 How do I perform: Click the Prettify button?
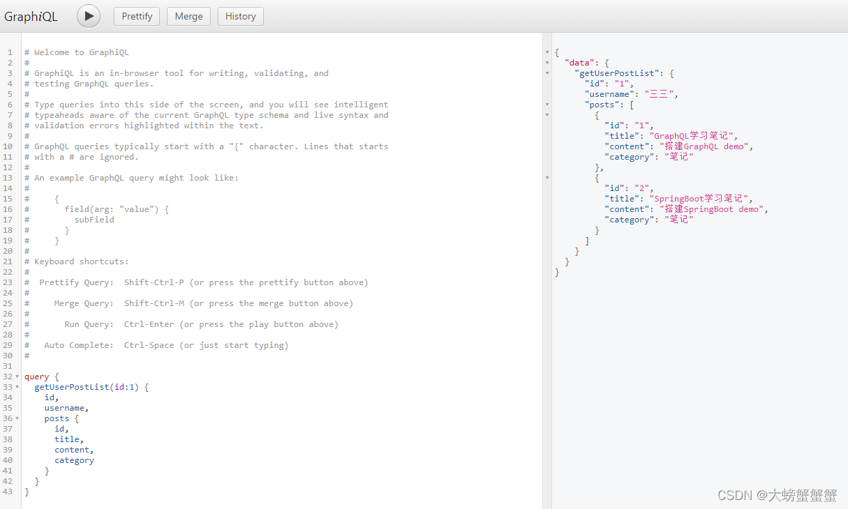137,16
